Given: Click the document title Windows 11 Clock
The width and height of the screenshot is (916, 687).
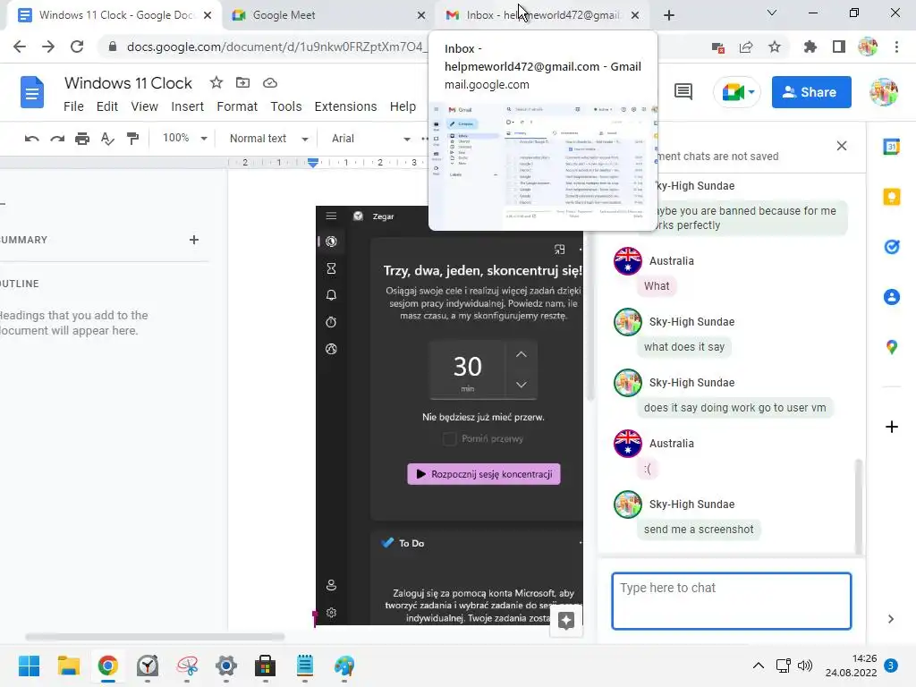Looking at the screenshot, I should click(x=128, y=83).
